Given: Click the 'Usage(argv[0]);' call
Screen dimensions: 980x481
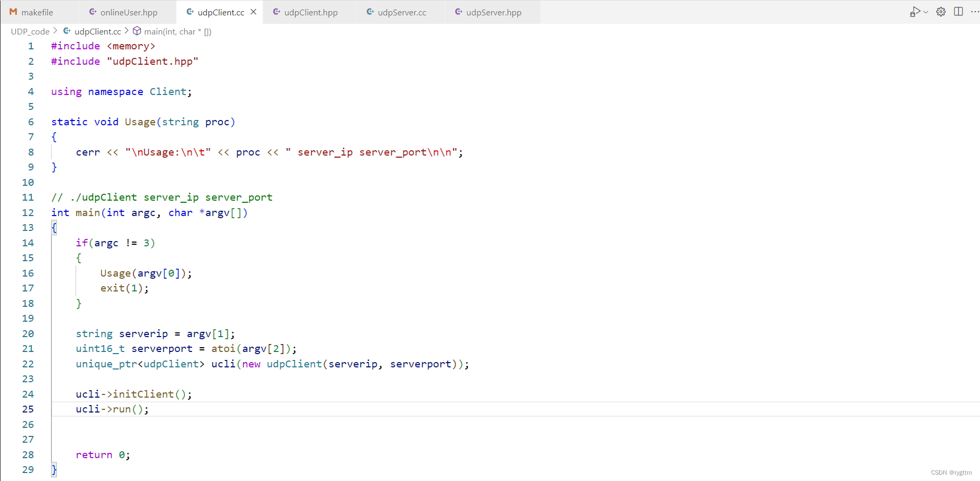Looking at the screenshot, I should point(146,273).
